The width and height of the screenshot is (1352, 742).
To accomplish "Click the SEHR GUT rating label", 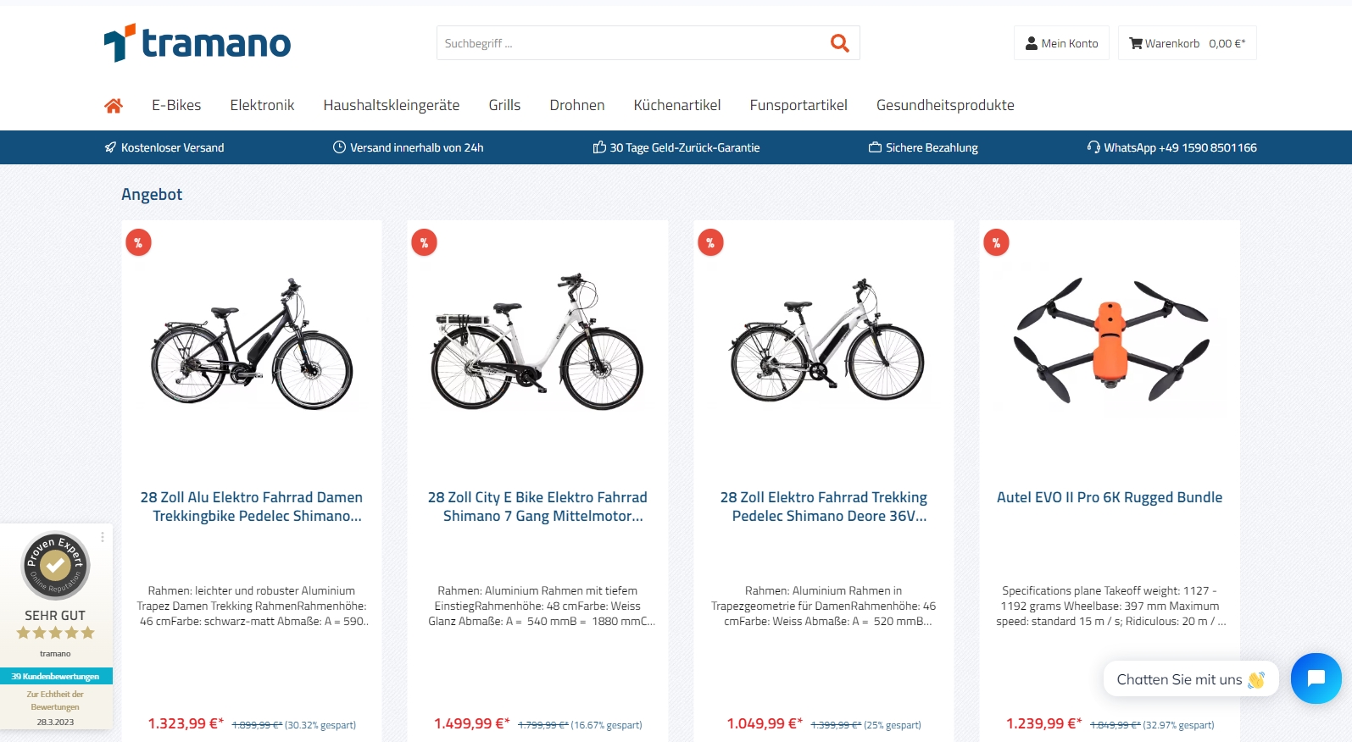I will (x=55, y=616).
